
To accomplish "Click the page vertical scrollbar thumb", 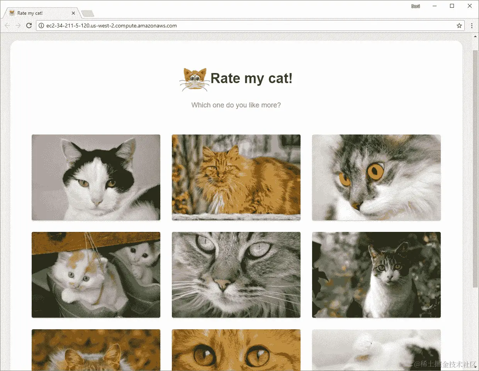I will click(x=475, y=168).
